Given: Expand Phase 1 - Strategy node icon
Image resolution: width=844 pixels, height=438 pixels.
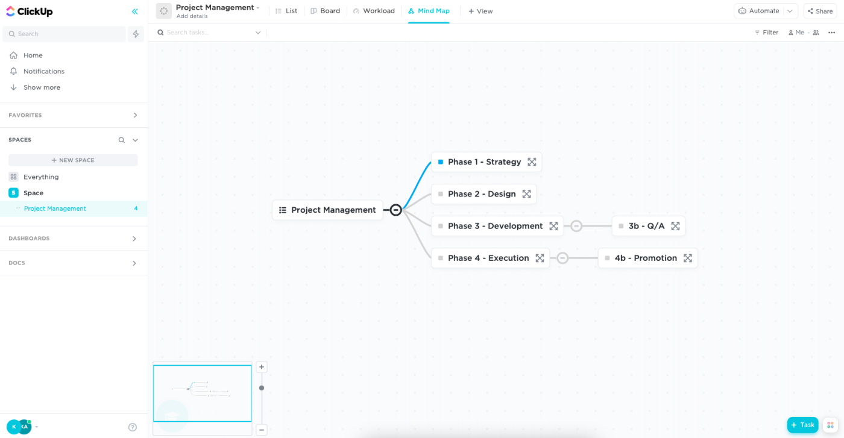Looking at the screenshot, I should (532, 162).
